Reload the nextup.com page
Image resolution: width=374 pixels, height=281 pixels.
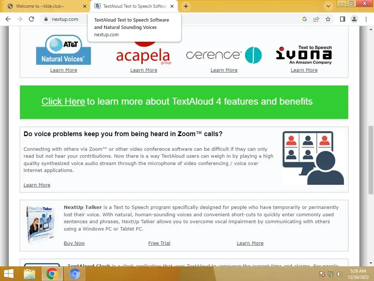[x=31, y=19]
